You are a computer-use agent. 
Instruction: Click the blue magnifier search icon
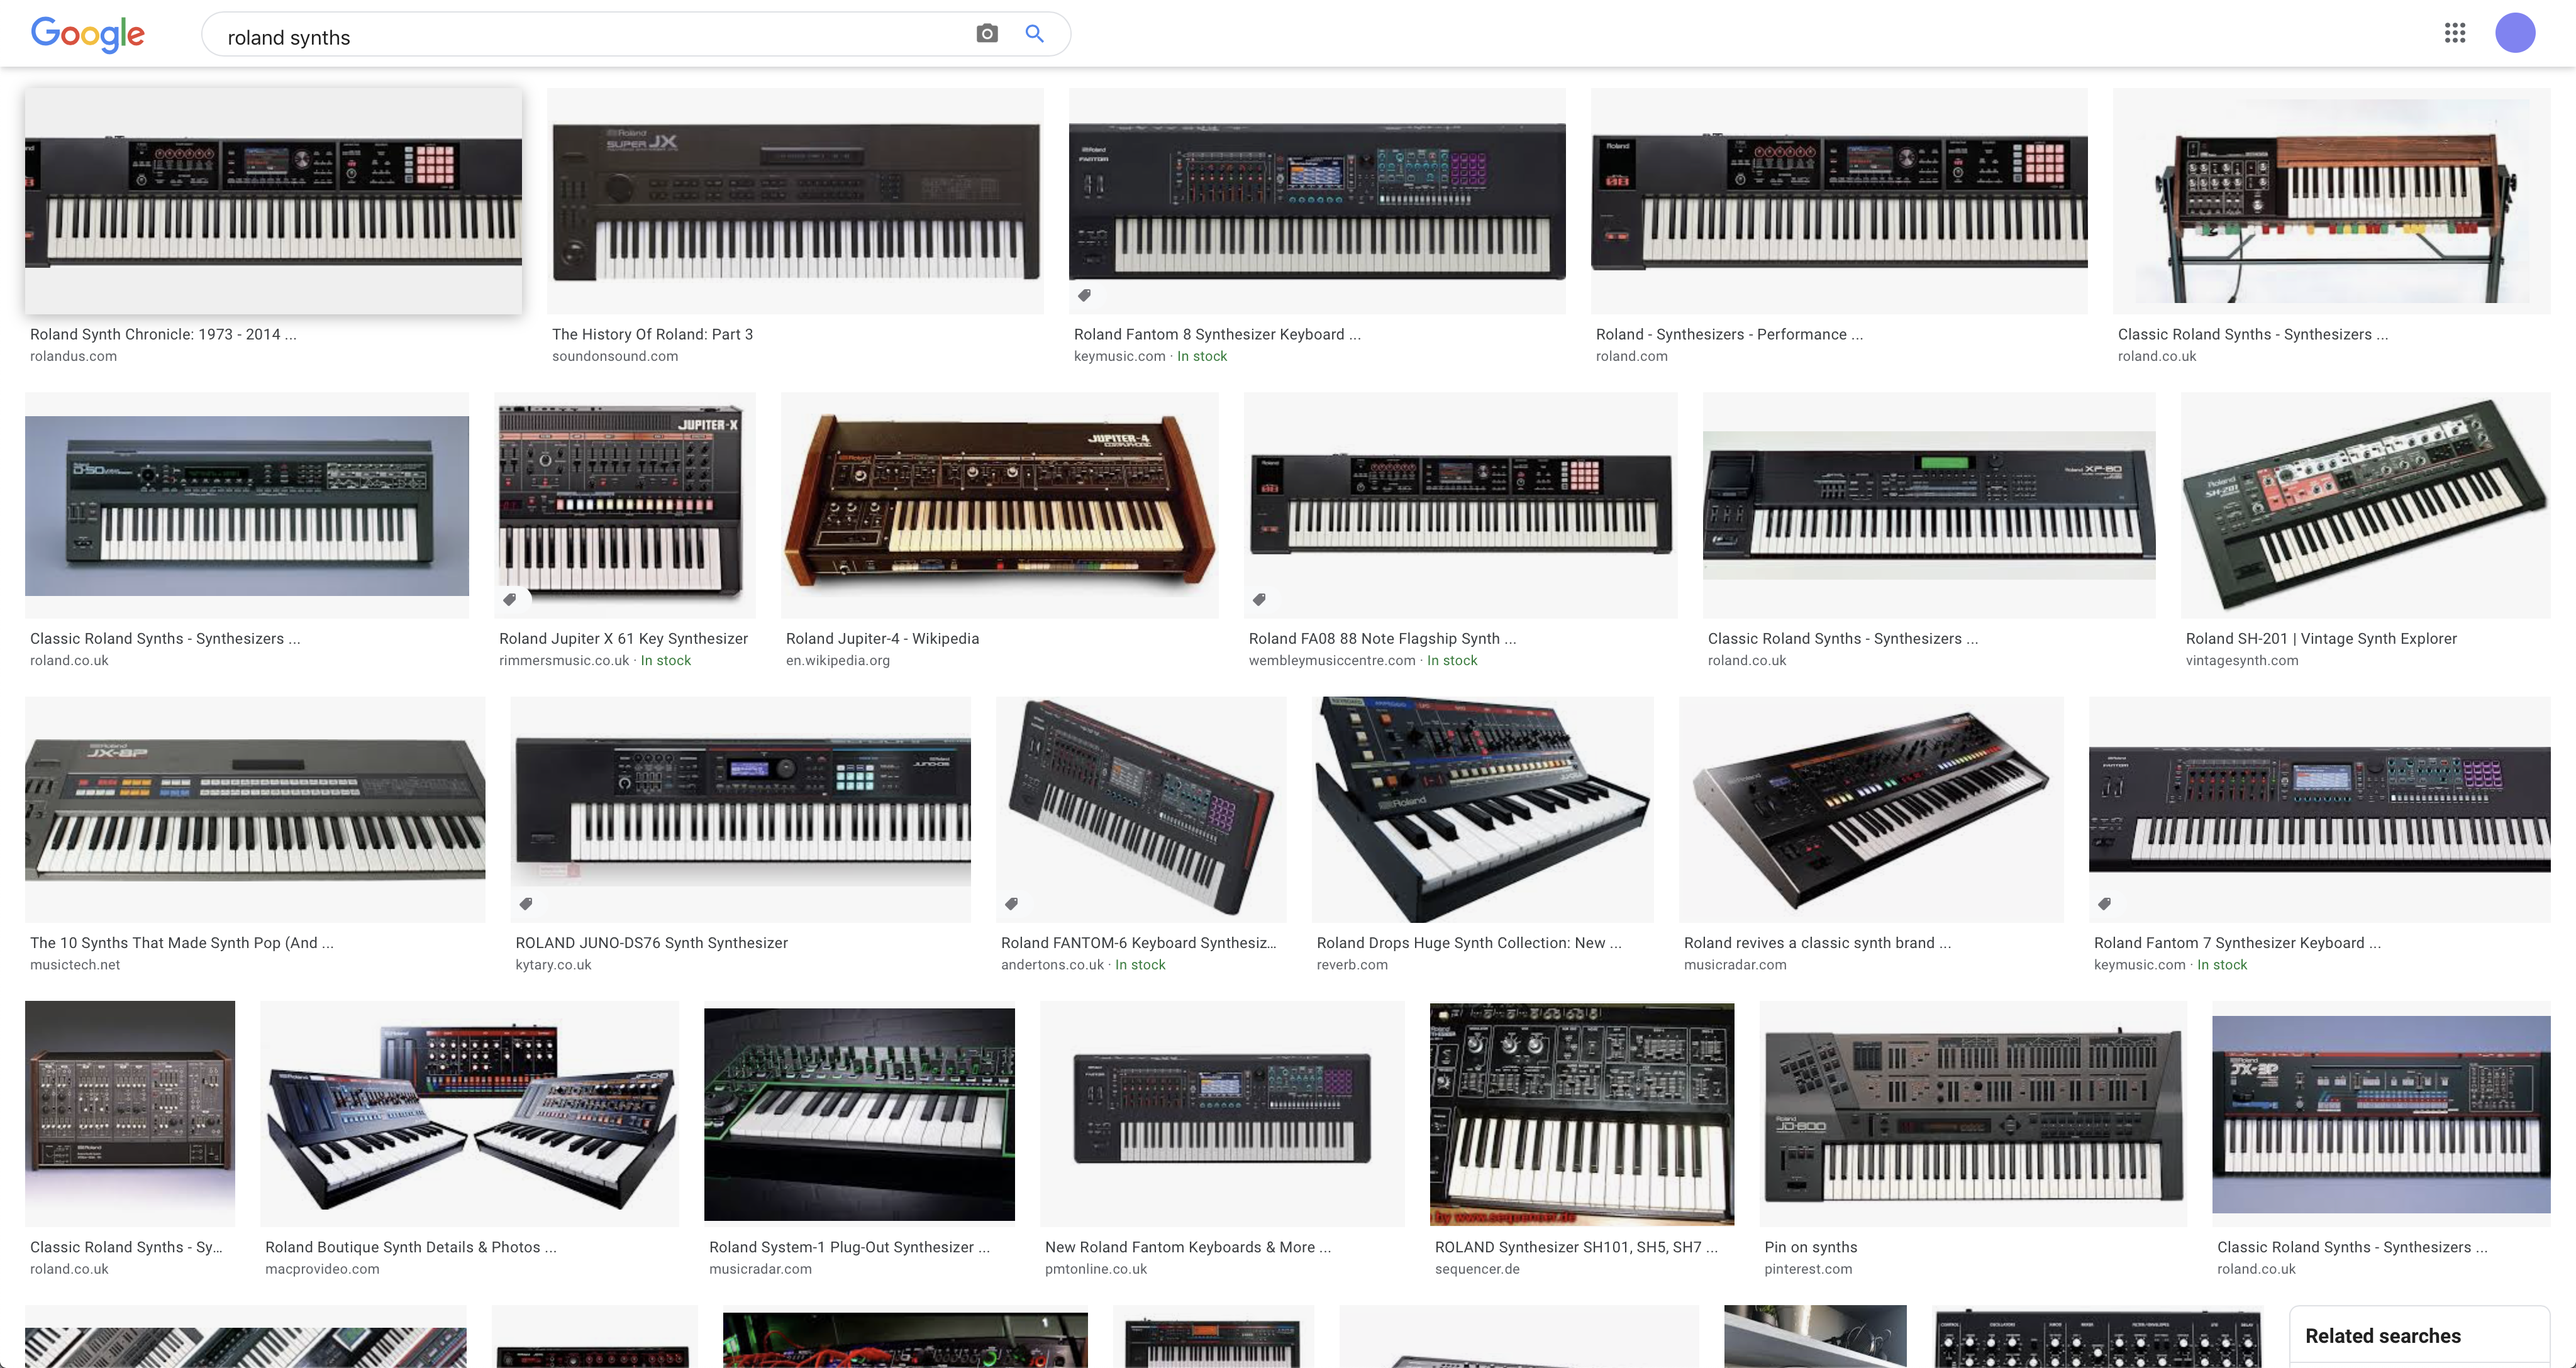[x=1034, y=34]
